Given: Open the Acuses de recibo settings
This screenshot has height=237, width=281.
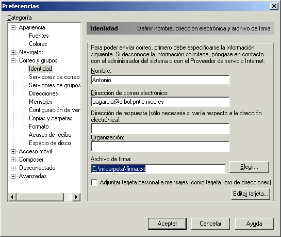Looking at the screenshot, I should [x=50, y=135].
